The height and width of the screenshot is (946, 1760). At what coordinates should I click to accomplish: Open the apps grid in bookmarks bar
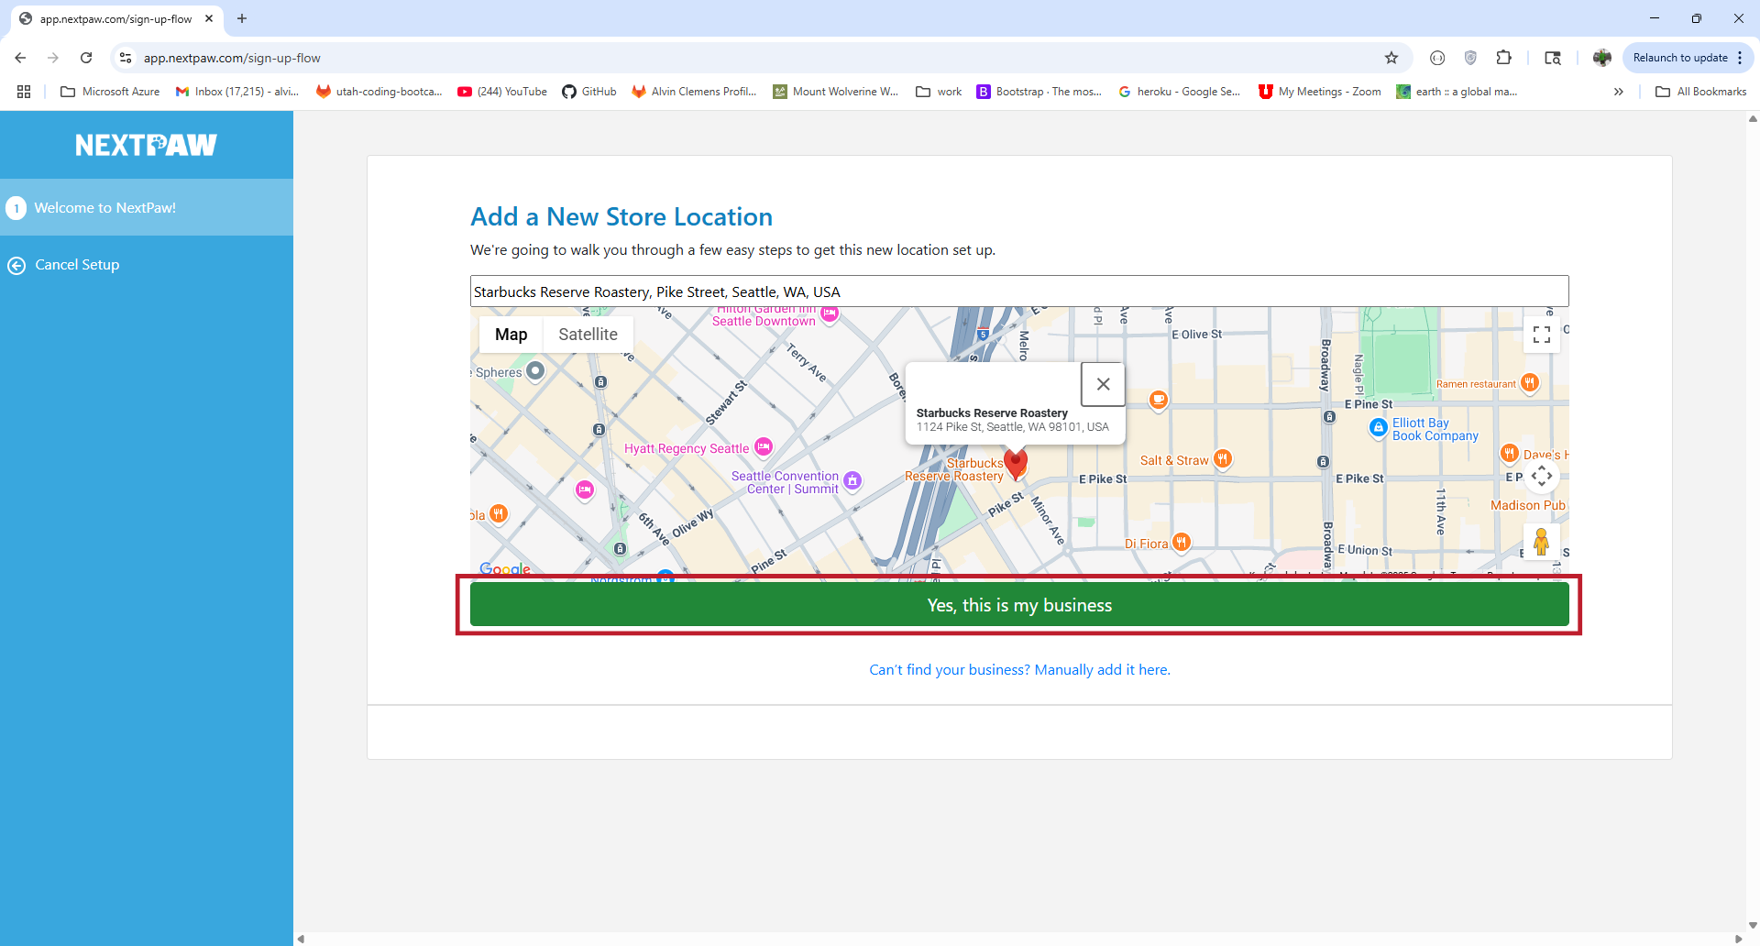(x=24, y=92)
